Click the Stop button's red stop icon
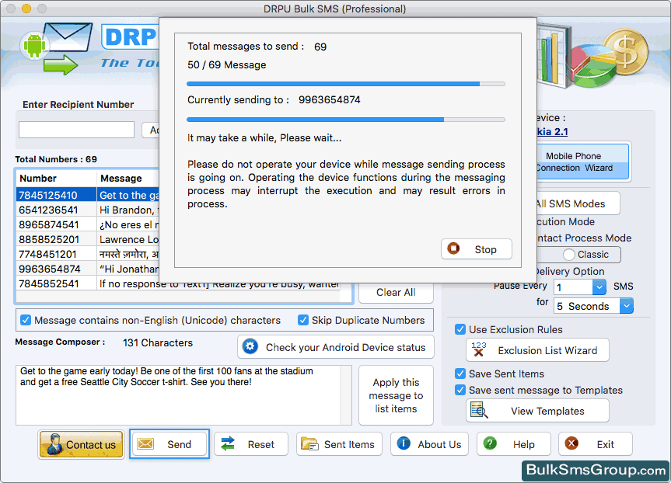The height and width of the screenshot is (483, 671). [x=453, y=248]
